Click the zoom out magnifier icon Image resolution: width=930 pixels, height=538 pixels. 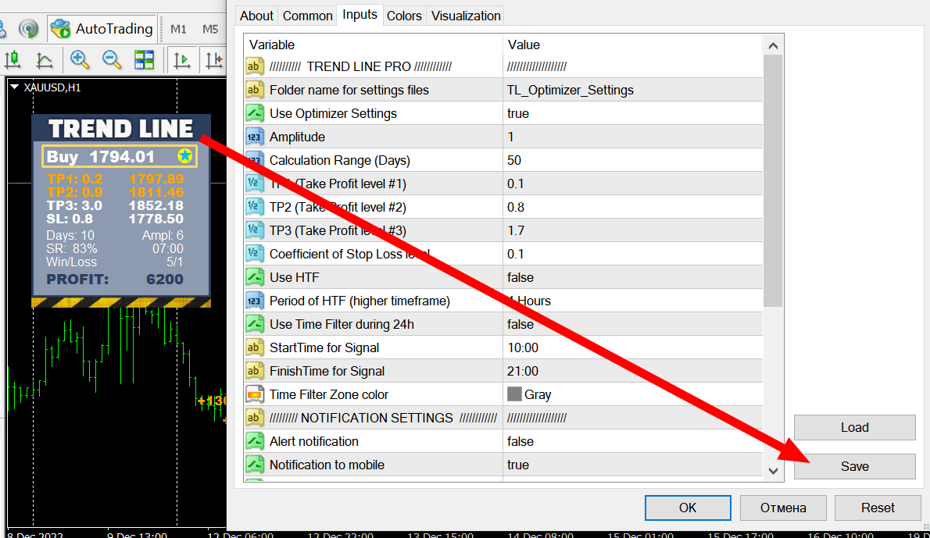tap(112, 60)
